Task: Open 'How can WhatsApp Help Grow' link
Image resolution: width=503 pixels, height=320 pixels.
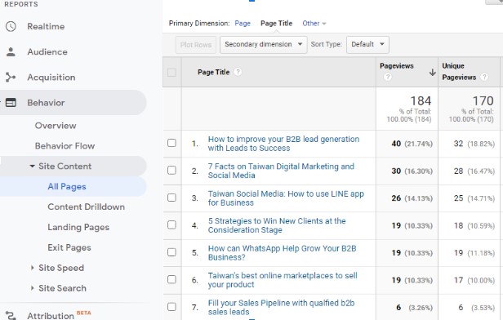Action: tap(283, 253)
